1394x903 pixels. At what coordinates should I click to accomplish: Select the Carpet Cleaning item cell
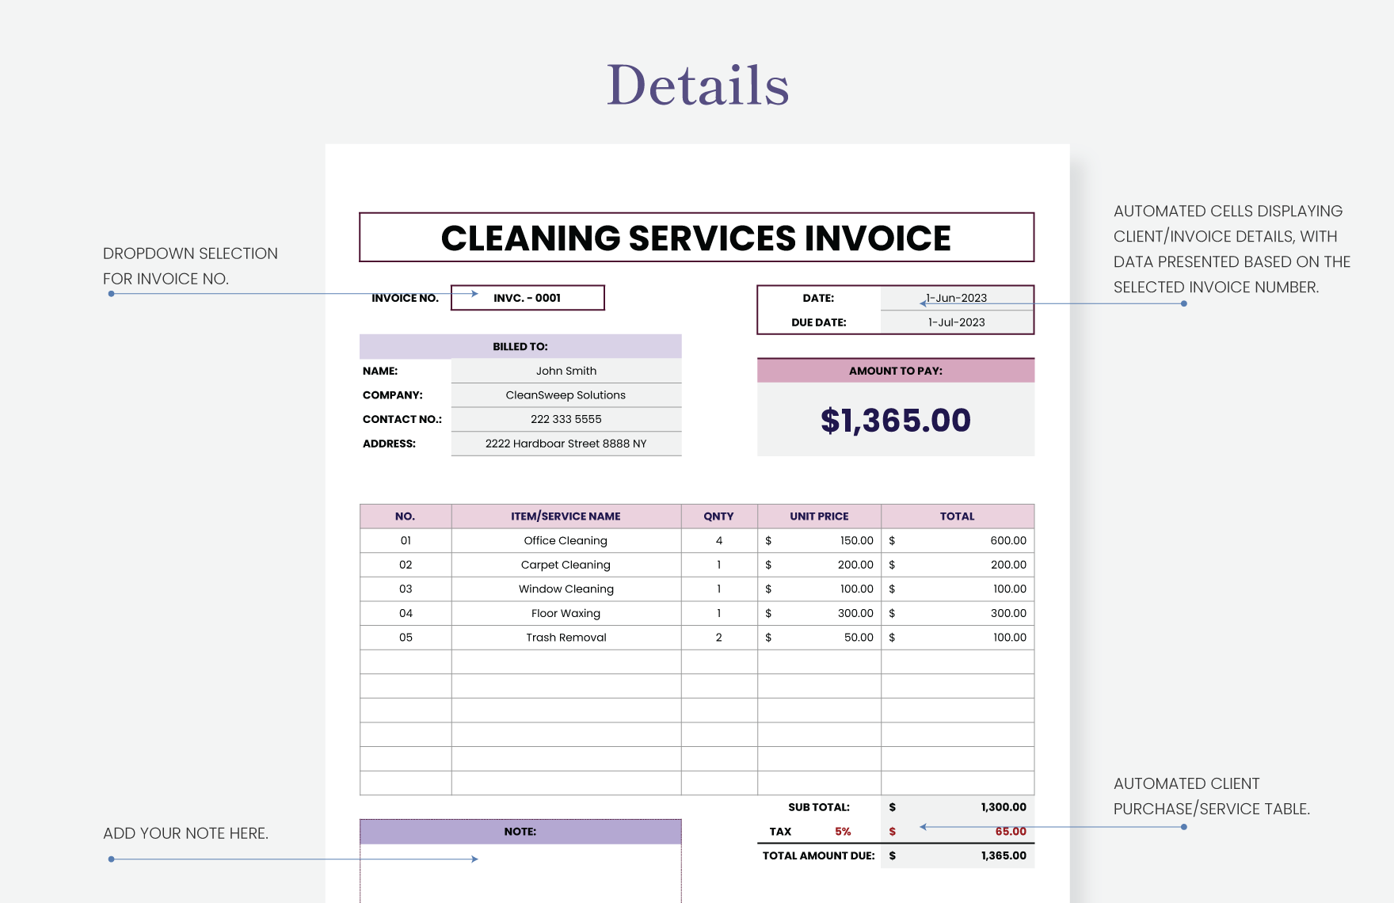pyautogui.click(x=565, y=564)
